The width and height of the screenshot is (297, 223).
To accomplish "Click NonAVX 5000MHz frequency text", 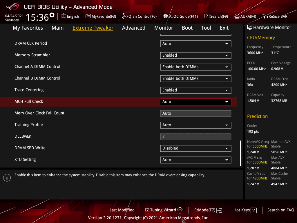I will click(x=260, y=146).
